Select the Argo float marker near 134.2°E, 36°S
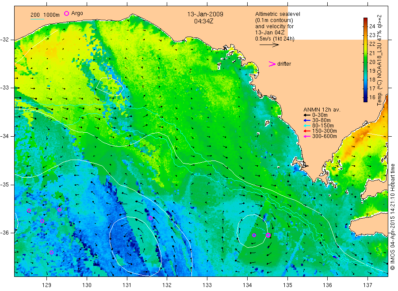 click(x=254, y=235)
